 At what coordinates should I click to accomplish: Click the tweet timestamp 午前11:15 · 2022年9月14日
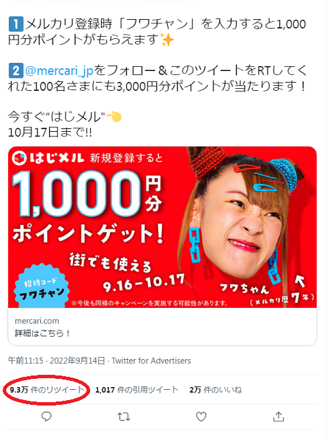(57, 360)
